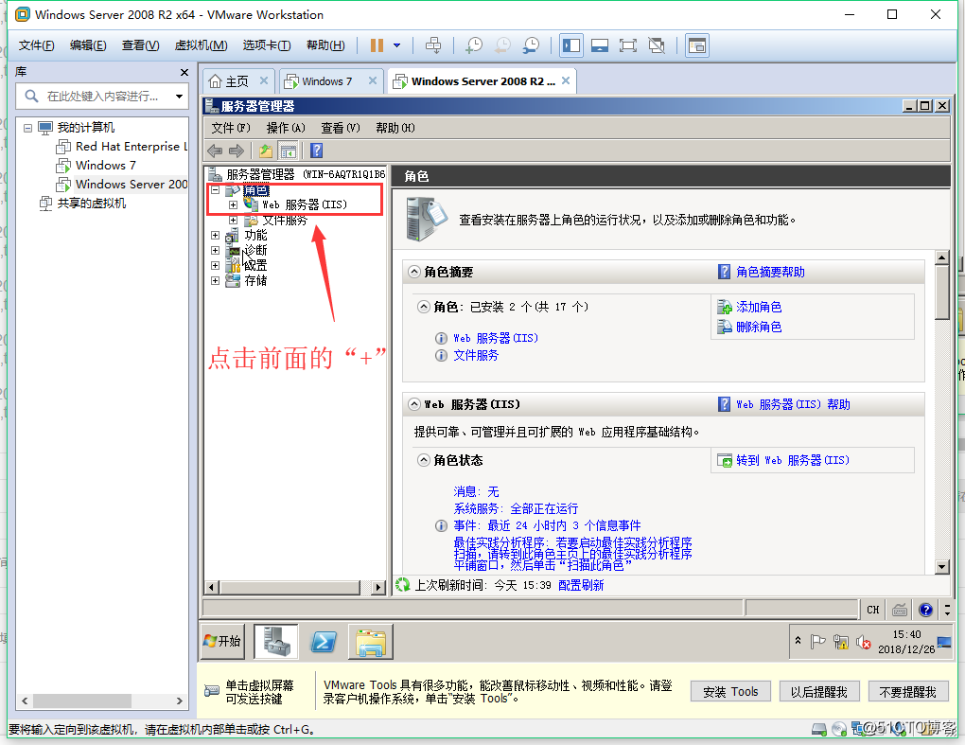Click the muted volume tray icon
The width and height of the screenshot is (965, 745).
click(x=863, y=642)
